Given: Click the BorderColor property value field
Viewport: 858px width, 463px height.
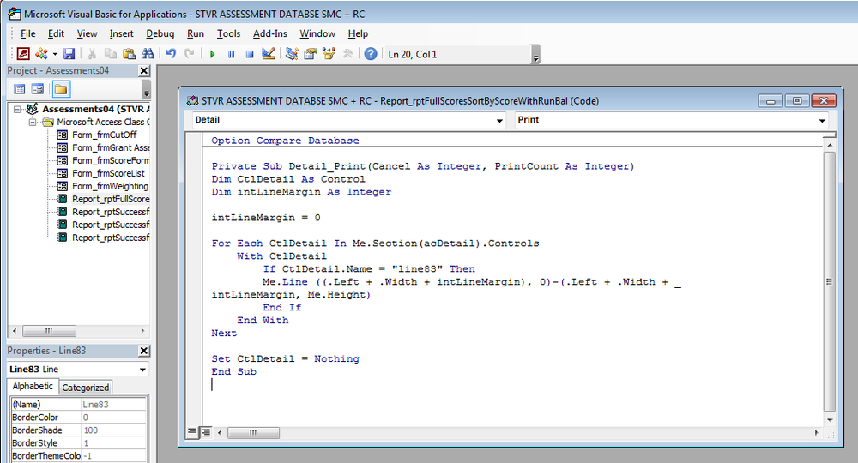Looking at the screenshot, I should pyautogui.click(x=113, y=418).
